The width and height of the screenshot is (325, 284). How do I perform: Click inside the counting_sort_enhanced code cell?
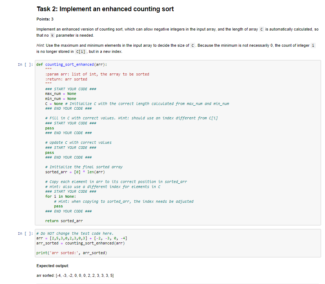coord(144,144)
